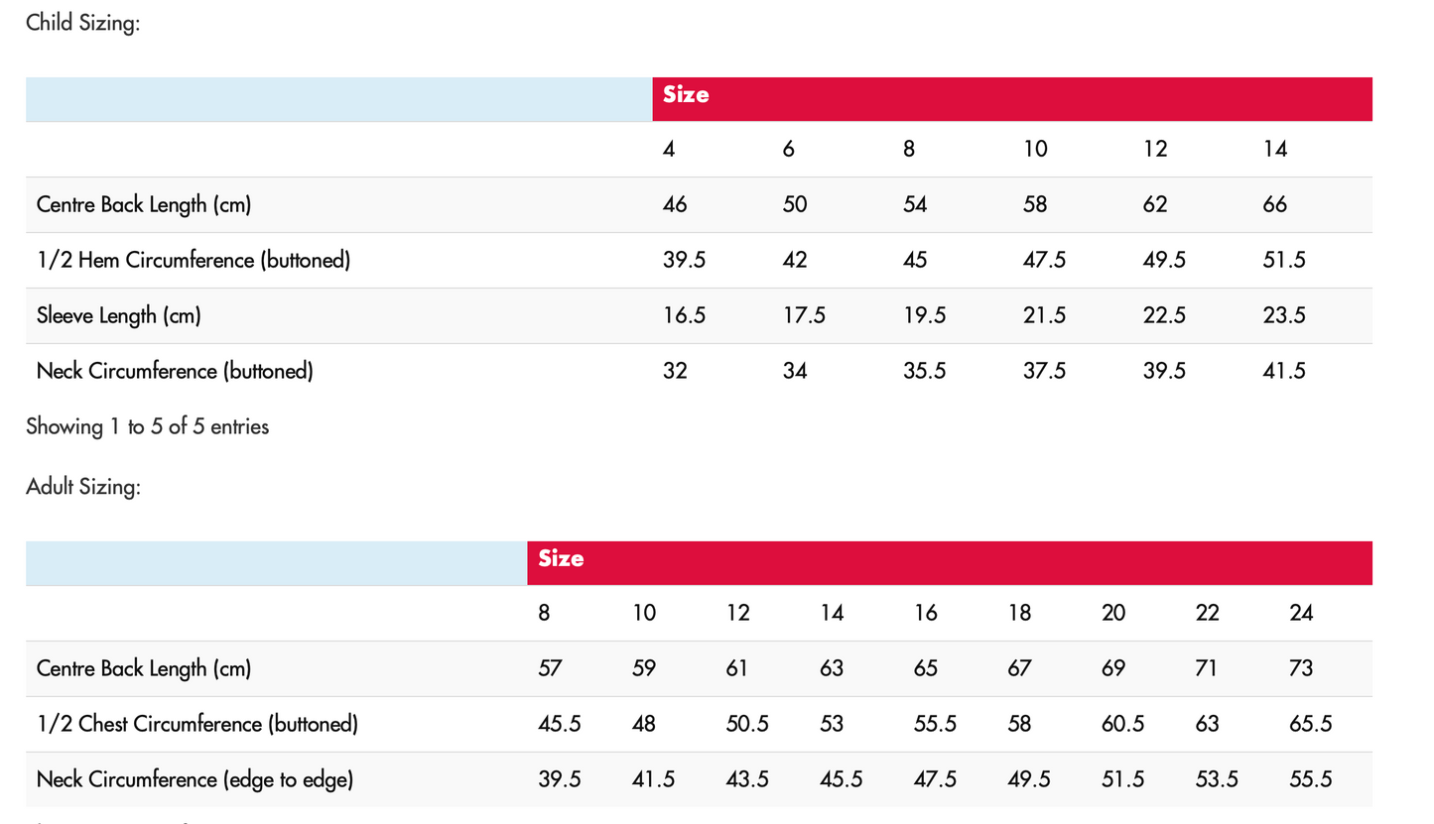Select the Neck Circumference (buttoned) row label
This screenshot has height=824, width=1434.
pos(175,372)
